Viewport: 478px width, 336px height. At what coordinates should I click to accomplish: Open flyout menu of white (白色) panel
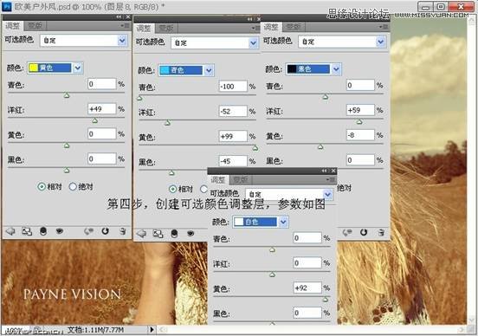(x=331, y=180)
